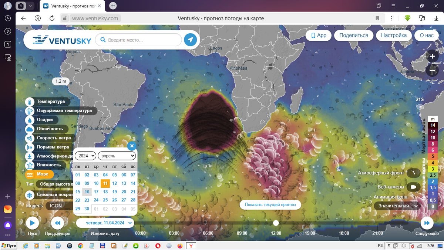Select April 01 in the calendar
Image resolution: width=444 pixels, height=250 pixels.
[x=78, y=175]
